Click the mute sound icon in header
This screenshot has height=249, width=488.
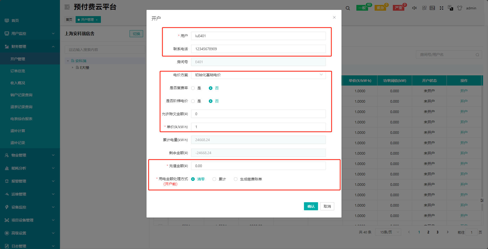(414, 8)
